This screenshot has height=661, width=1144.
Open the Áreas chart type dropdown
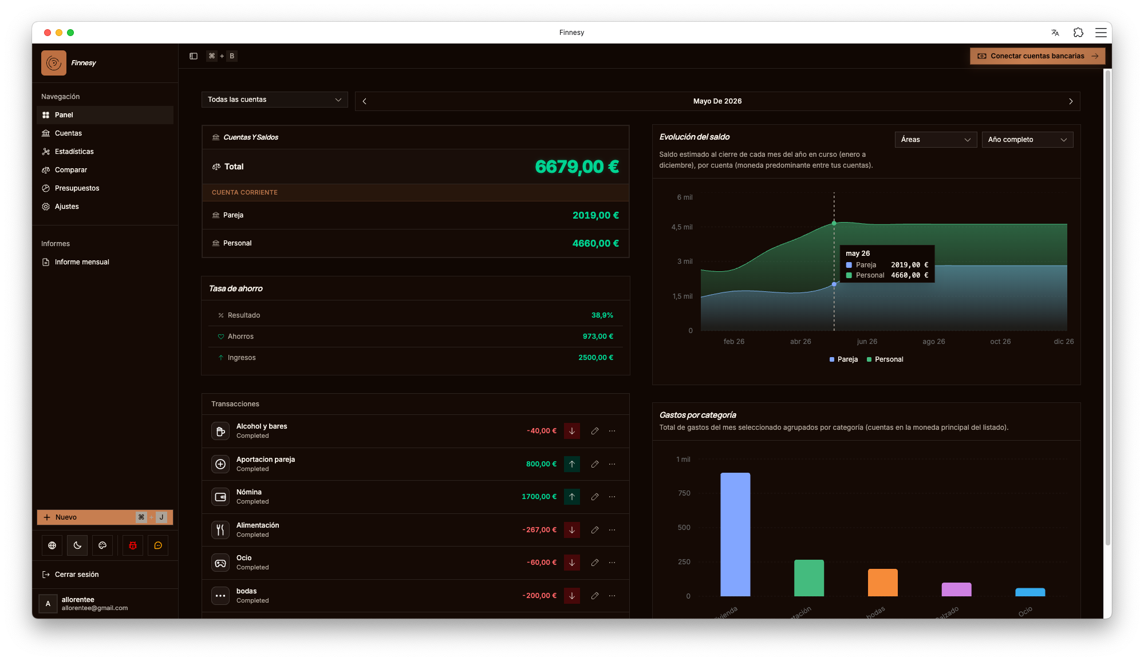936,140
